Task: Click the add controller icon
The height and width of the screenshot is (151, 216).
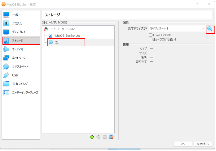Action: pyautogui.click(x=92, y=137)
